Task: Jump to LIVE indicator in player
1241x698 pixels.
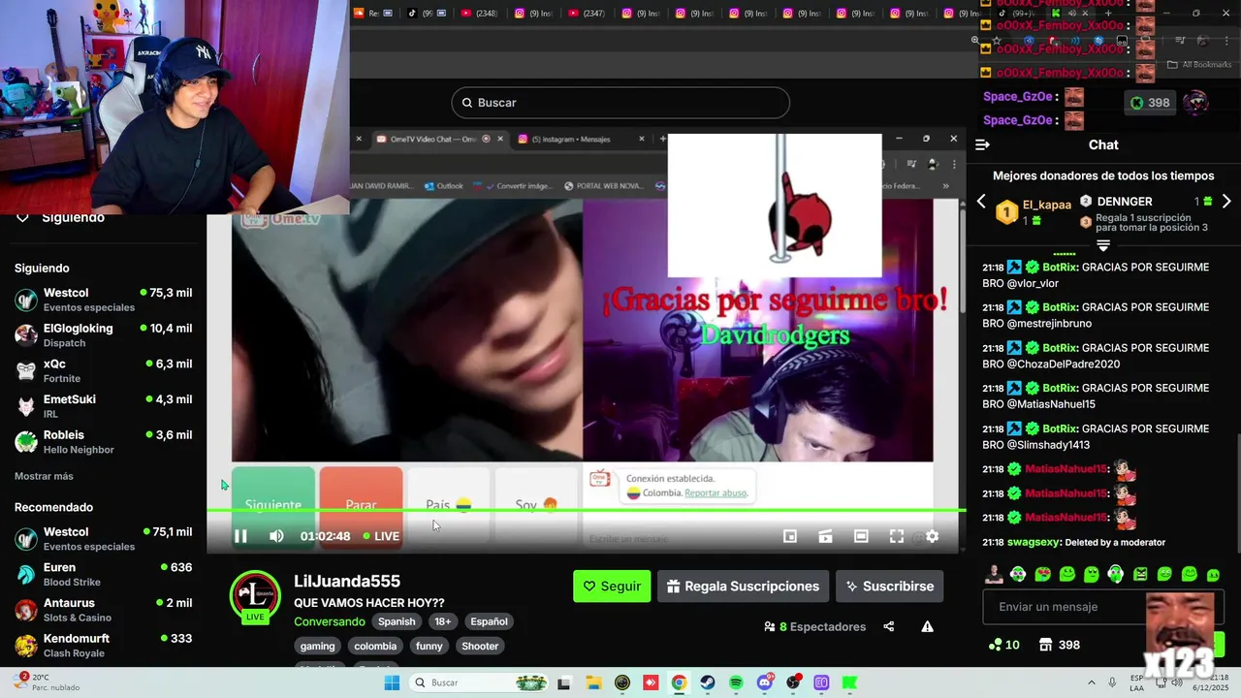Action: click(x=381, y=536)
